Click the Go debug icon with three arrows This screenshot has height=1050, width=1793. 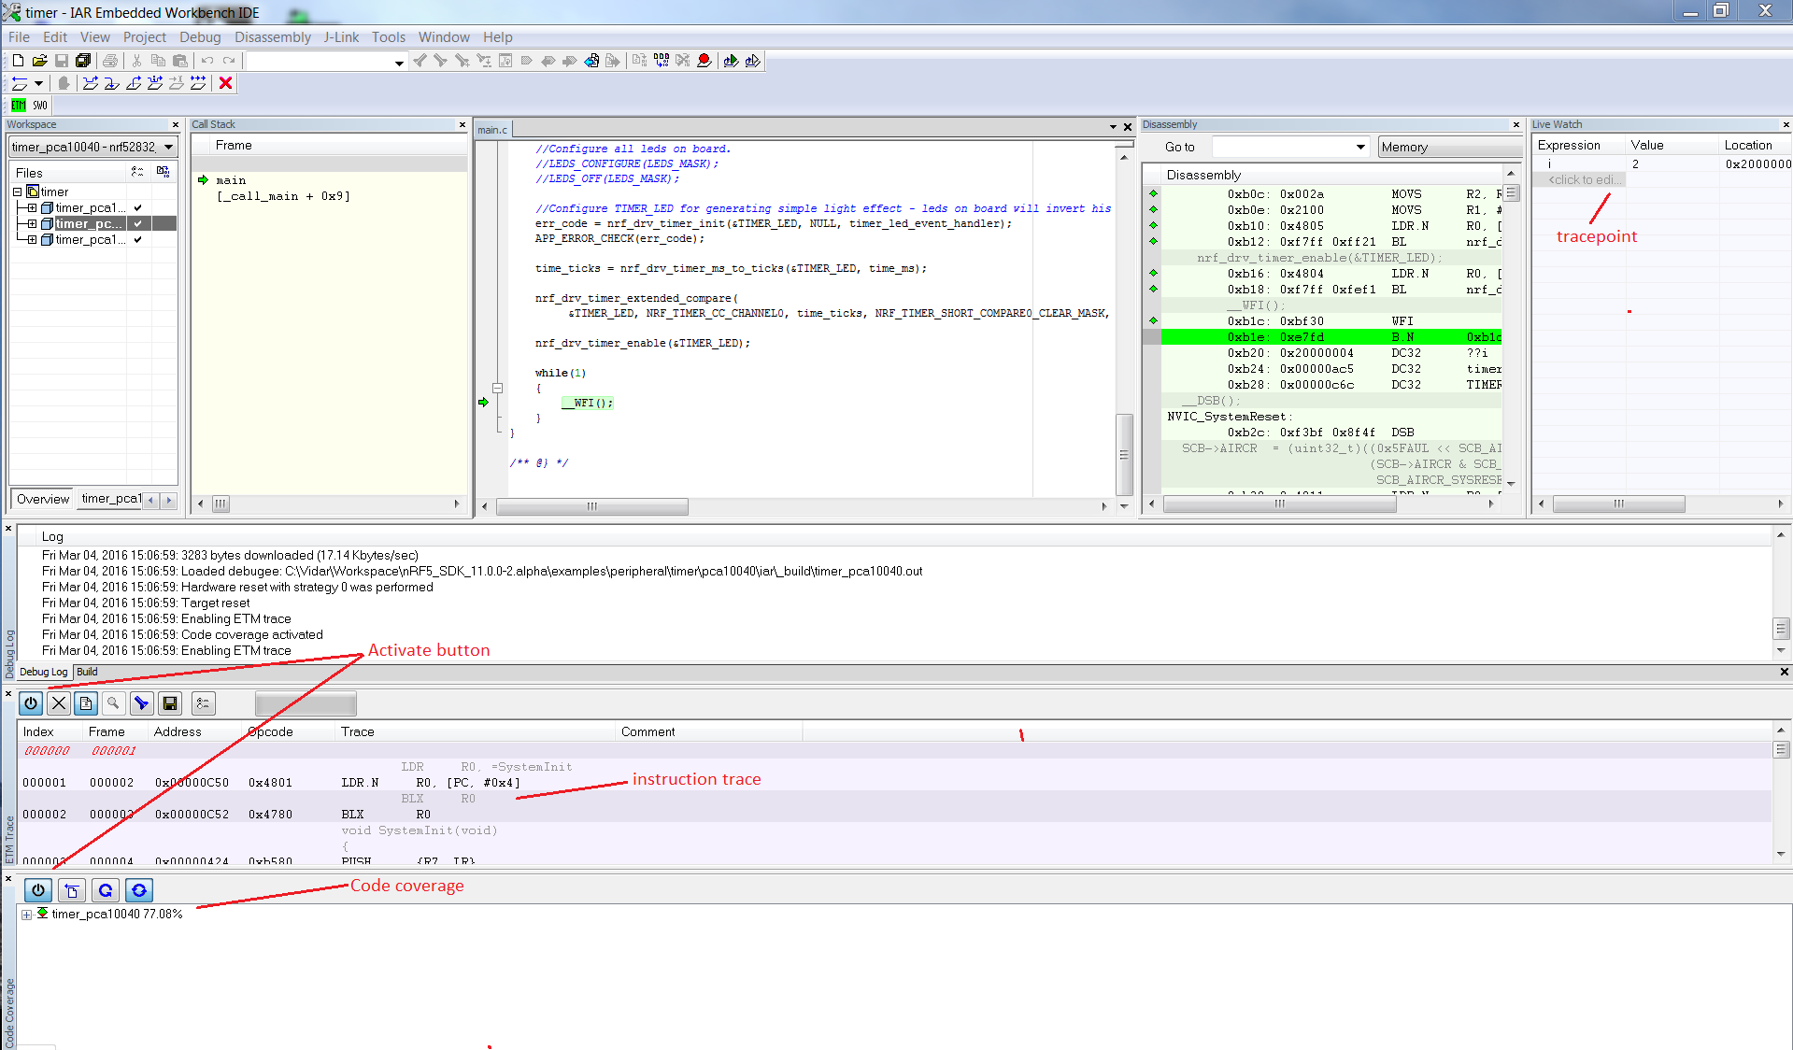[x=198, y=83]
